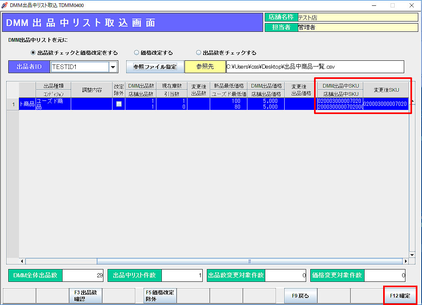
Task: Click the 参照先 file path field
Action: 314,67
